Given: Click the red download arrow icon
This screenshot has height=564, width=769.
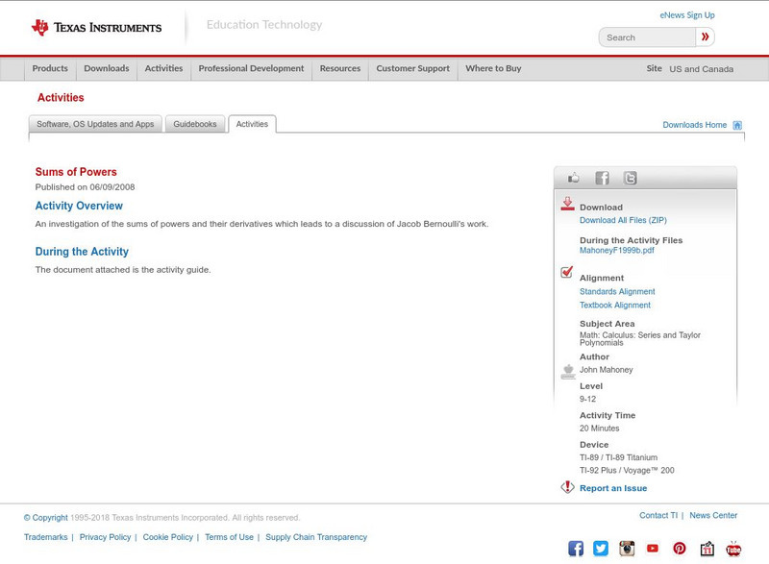Looking at the screenshot, I should pyautogui.click(x=567, y=204).
